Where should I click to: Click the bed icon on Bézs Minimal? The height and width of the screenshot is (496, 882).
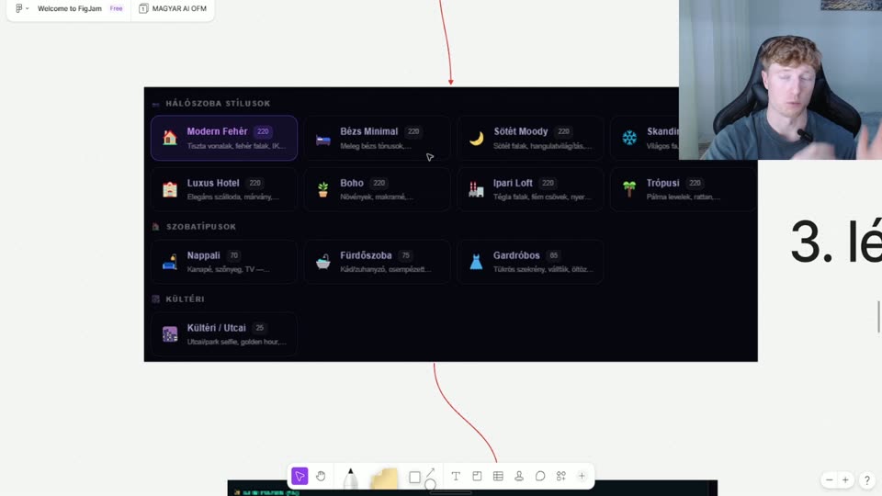322,139
